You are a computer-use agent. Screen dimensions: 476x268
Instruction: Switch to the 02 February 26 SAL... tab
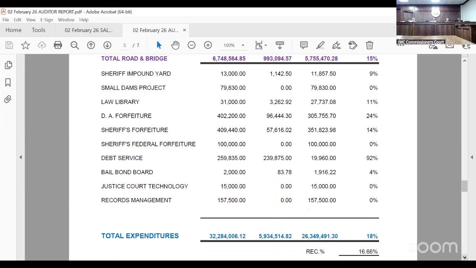(89, 30)
